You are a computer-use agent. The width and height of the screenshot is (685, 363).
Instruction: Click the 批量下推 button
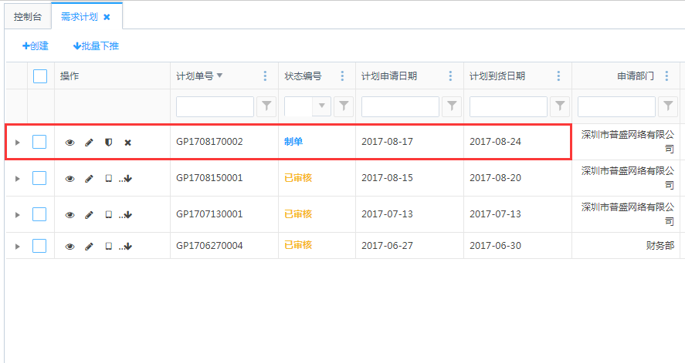(96, 46)
